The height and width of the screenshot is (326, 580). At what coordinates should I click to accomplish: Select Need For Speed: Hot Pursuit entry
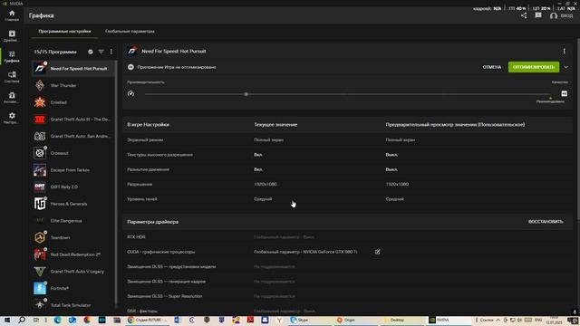click(x=73, y=69)
